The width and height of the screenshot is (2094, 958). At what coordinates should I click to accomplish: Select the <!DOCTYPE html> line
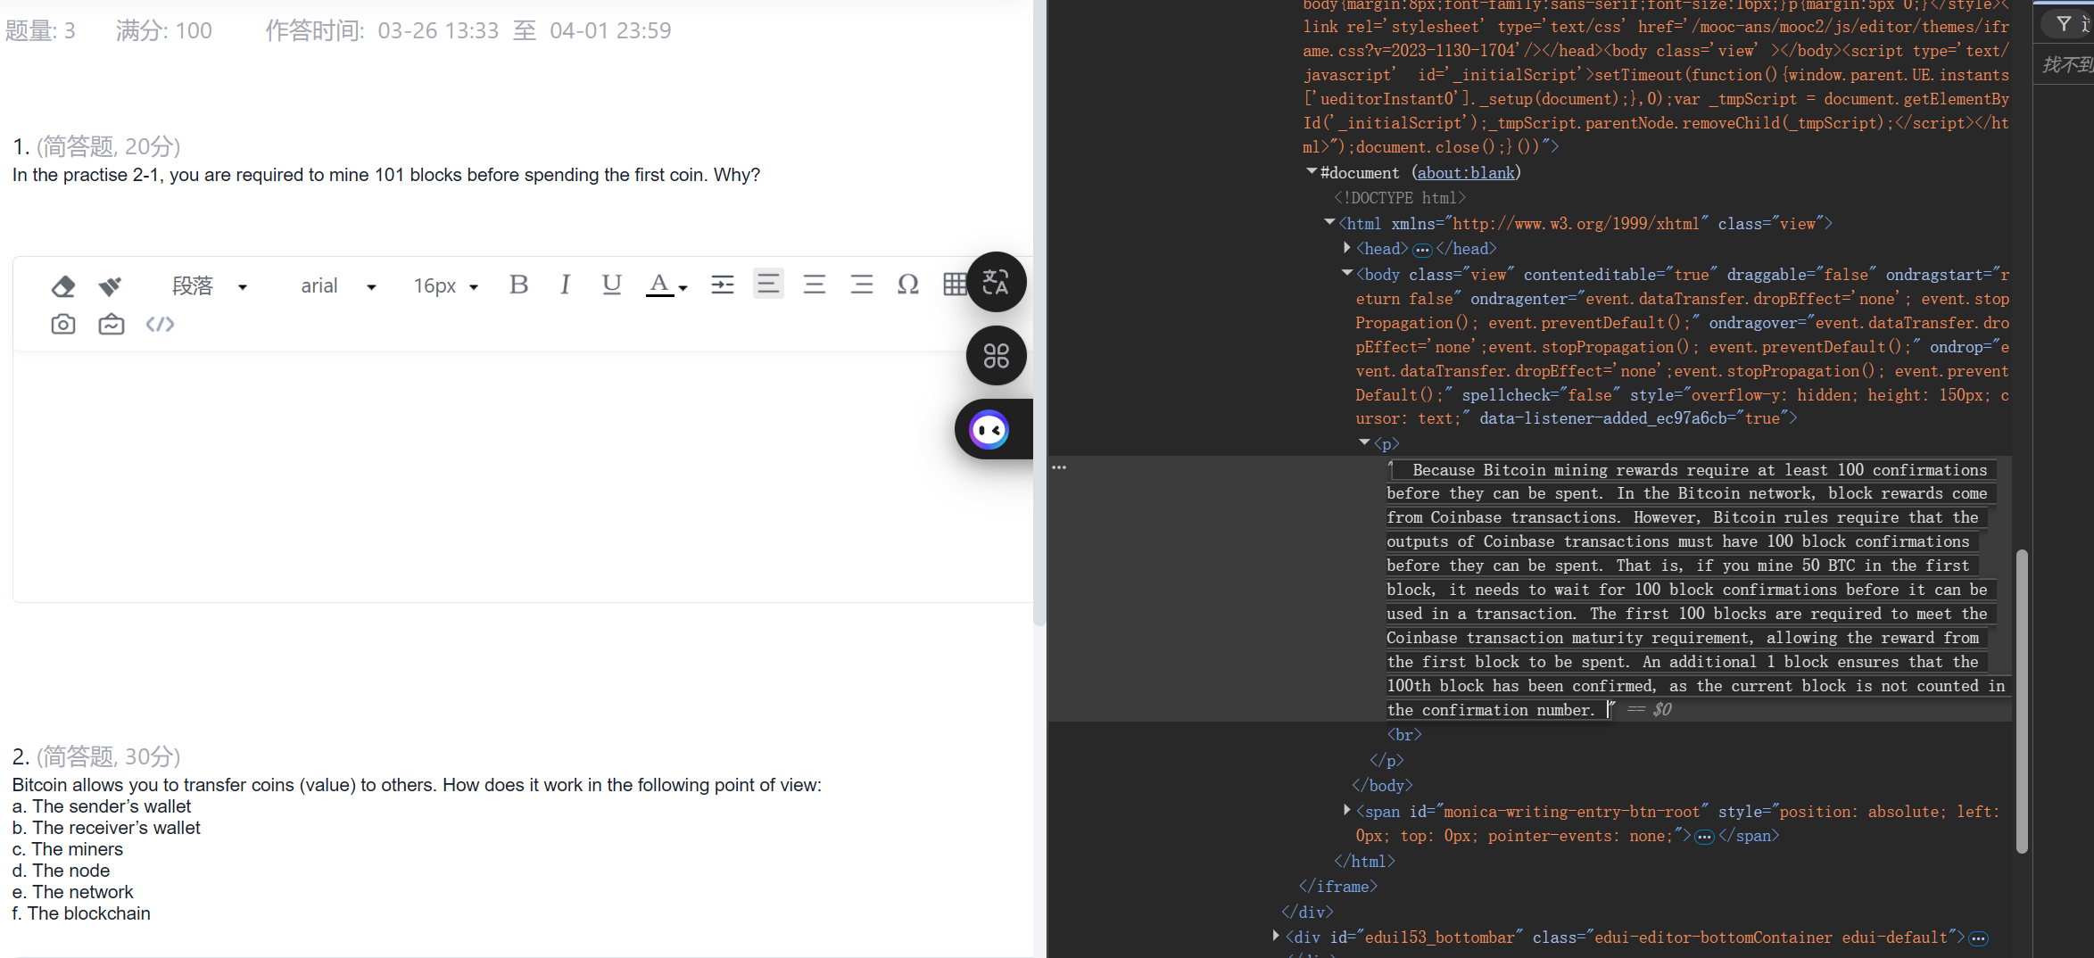(1400, 198)
